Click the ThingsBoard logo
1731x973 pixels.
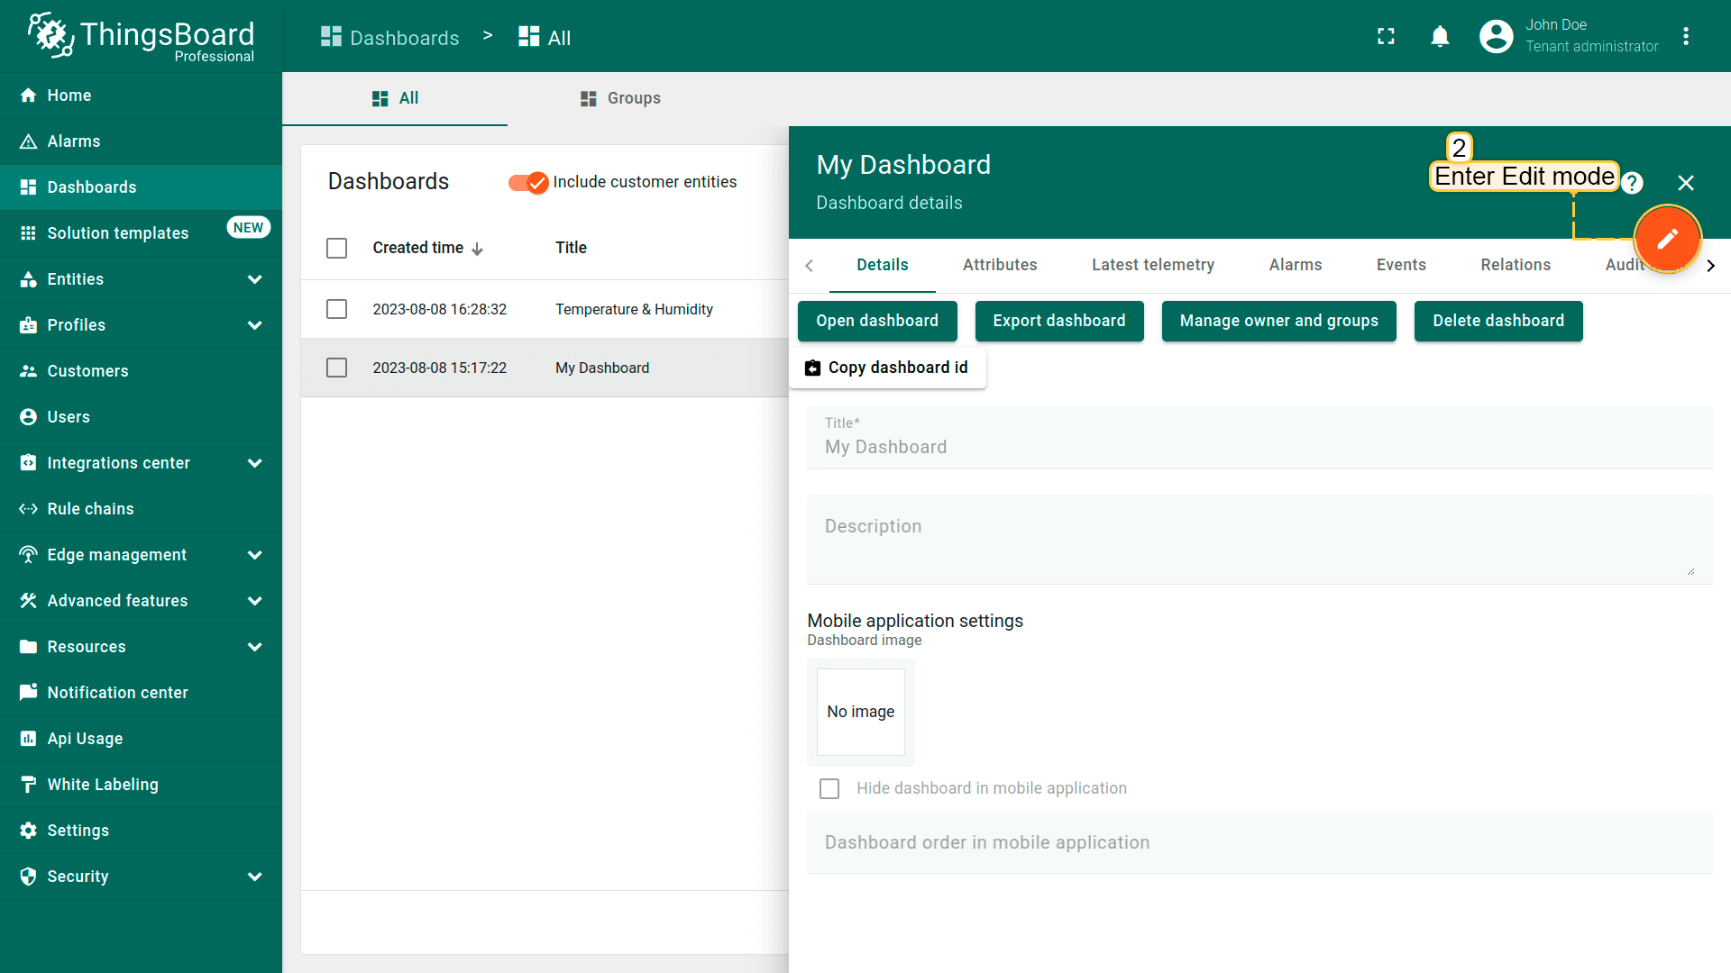tap(142, 36)
